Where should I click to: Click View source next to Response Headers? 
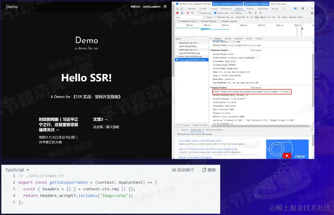coord(256,50)
